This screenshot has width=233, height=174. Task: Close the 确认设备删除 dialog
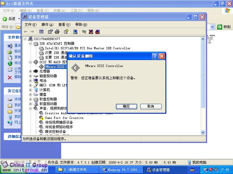[x=162, y=56]
